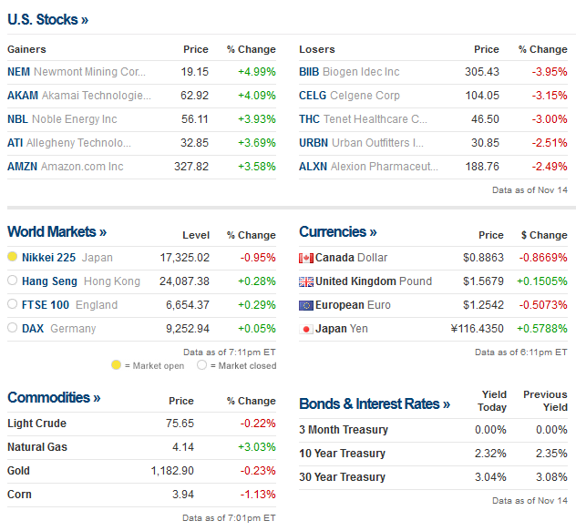Screen dimensions: 576x531
Task: Select the AMZN Amazon.com stock link
Action: coord(66,167)
